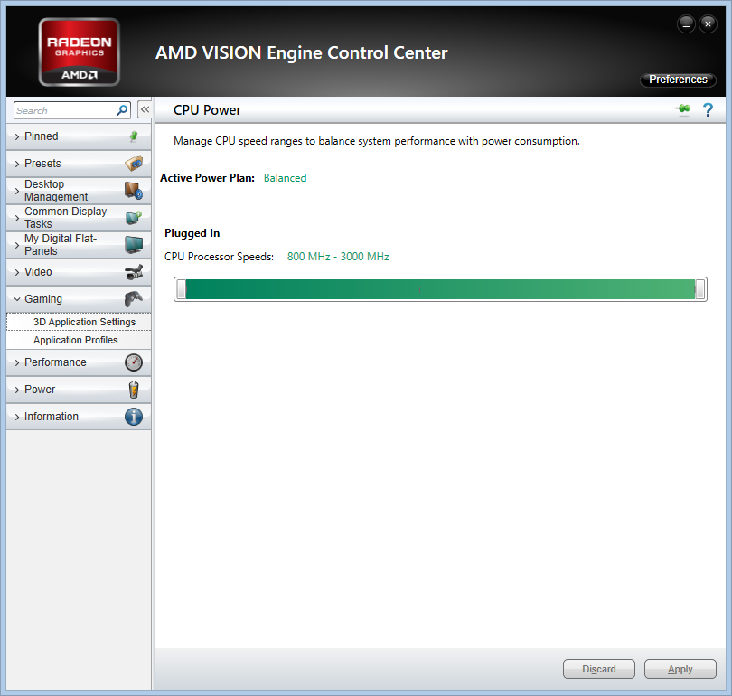Open the Performance category label
This screenshot has width=732, height=696.
coord(55,362)
